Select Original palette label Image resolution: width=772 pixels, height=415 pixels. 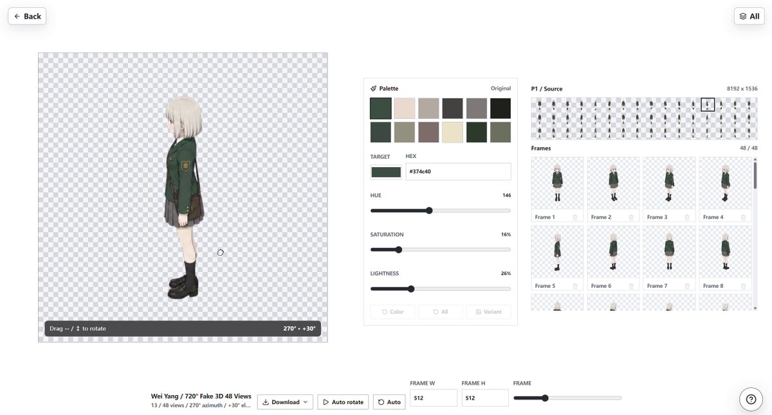(501, 89)
